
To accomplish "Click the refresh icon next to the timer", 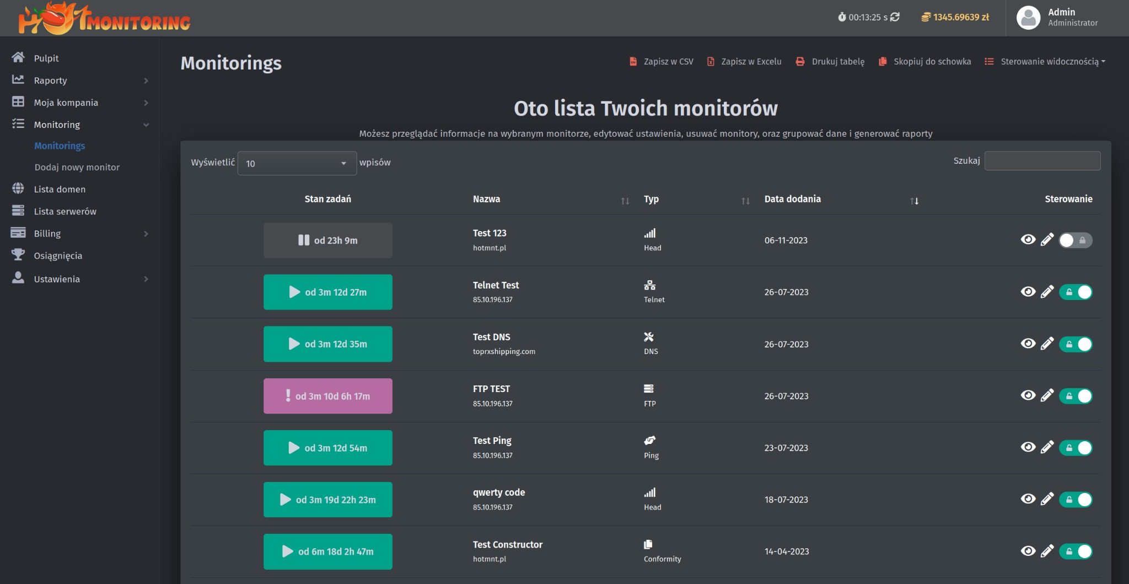I will [895, 17].
